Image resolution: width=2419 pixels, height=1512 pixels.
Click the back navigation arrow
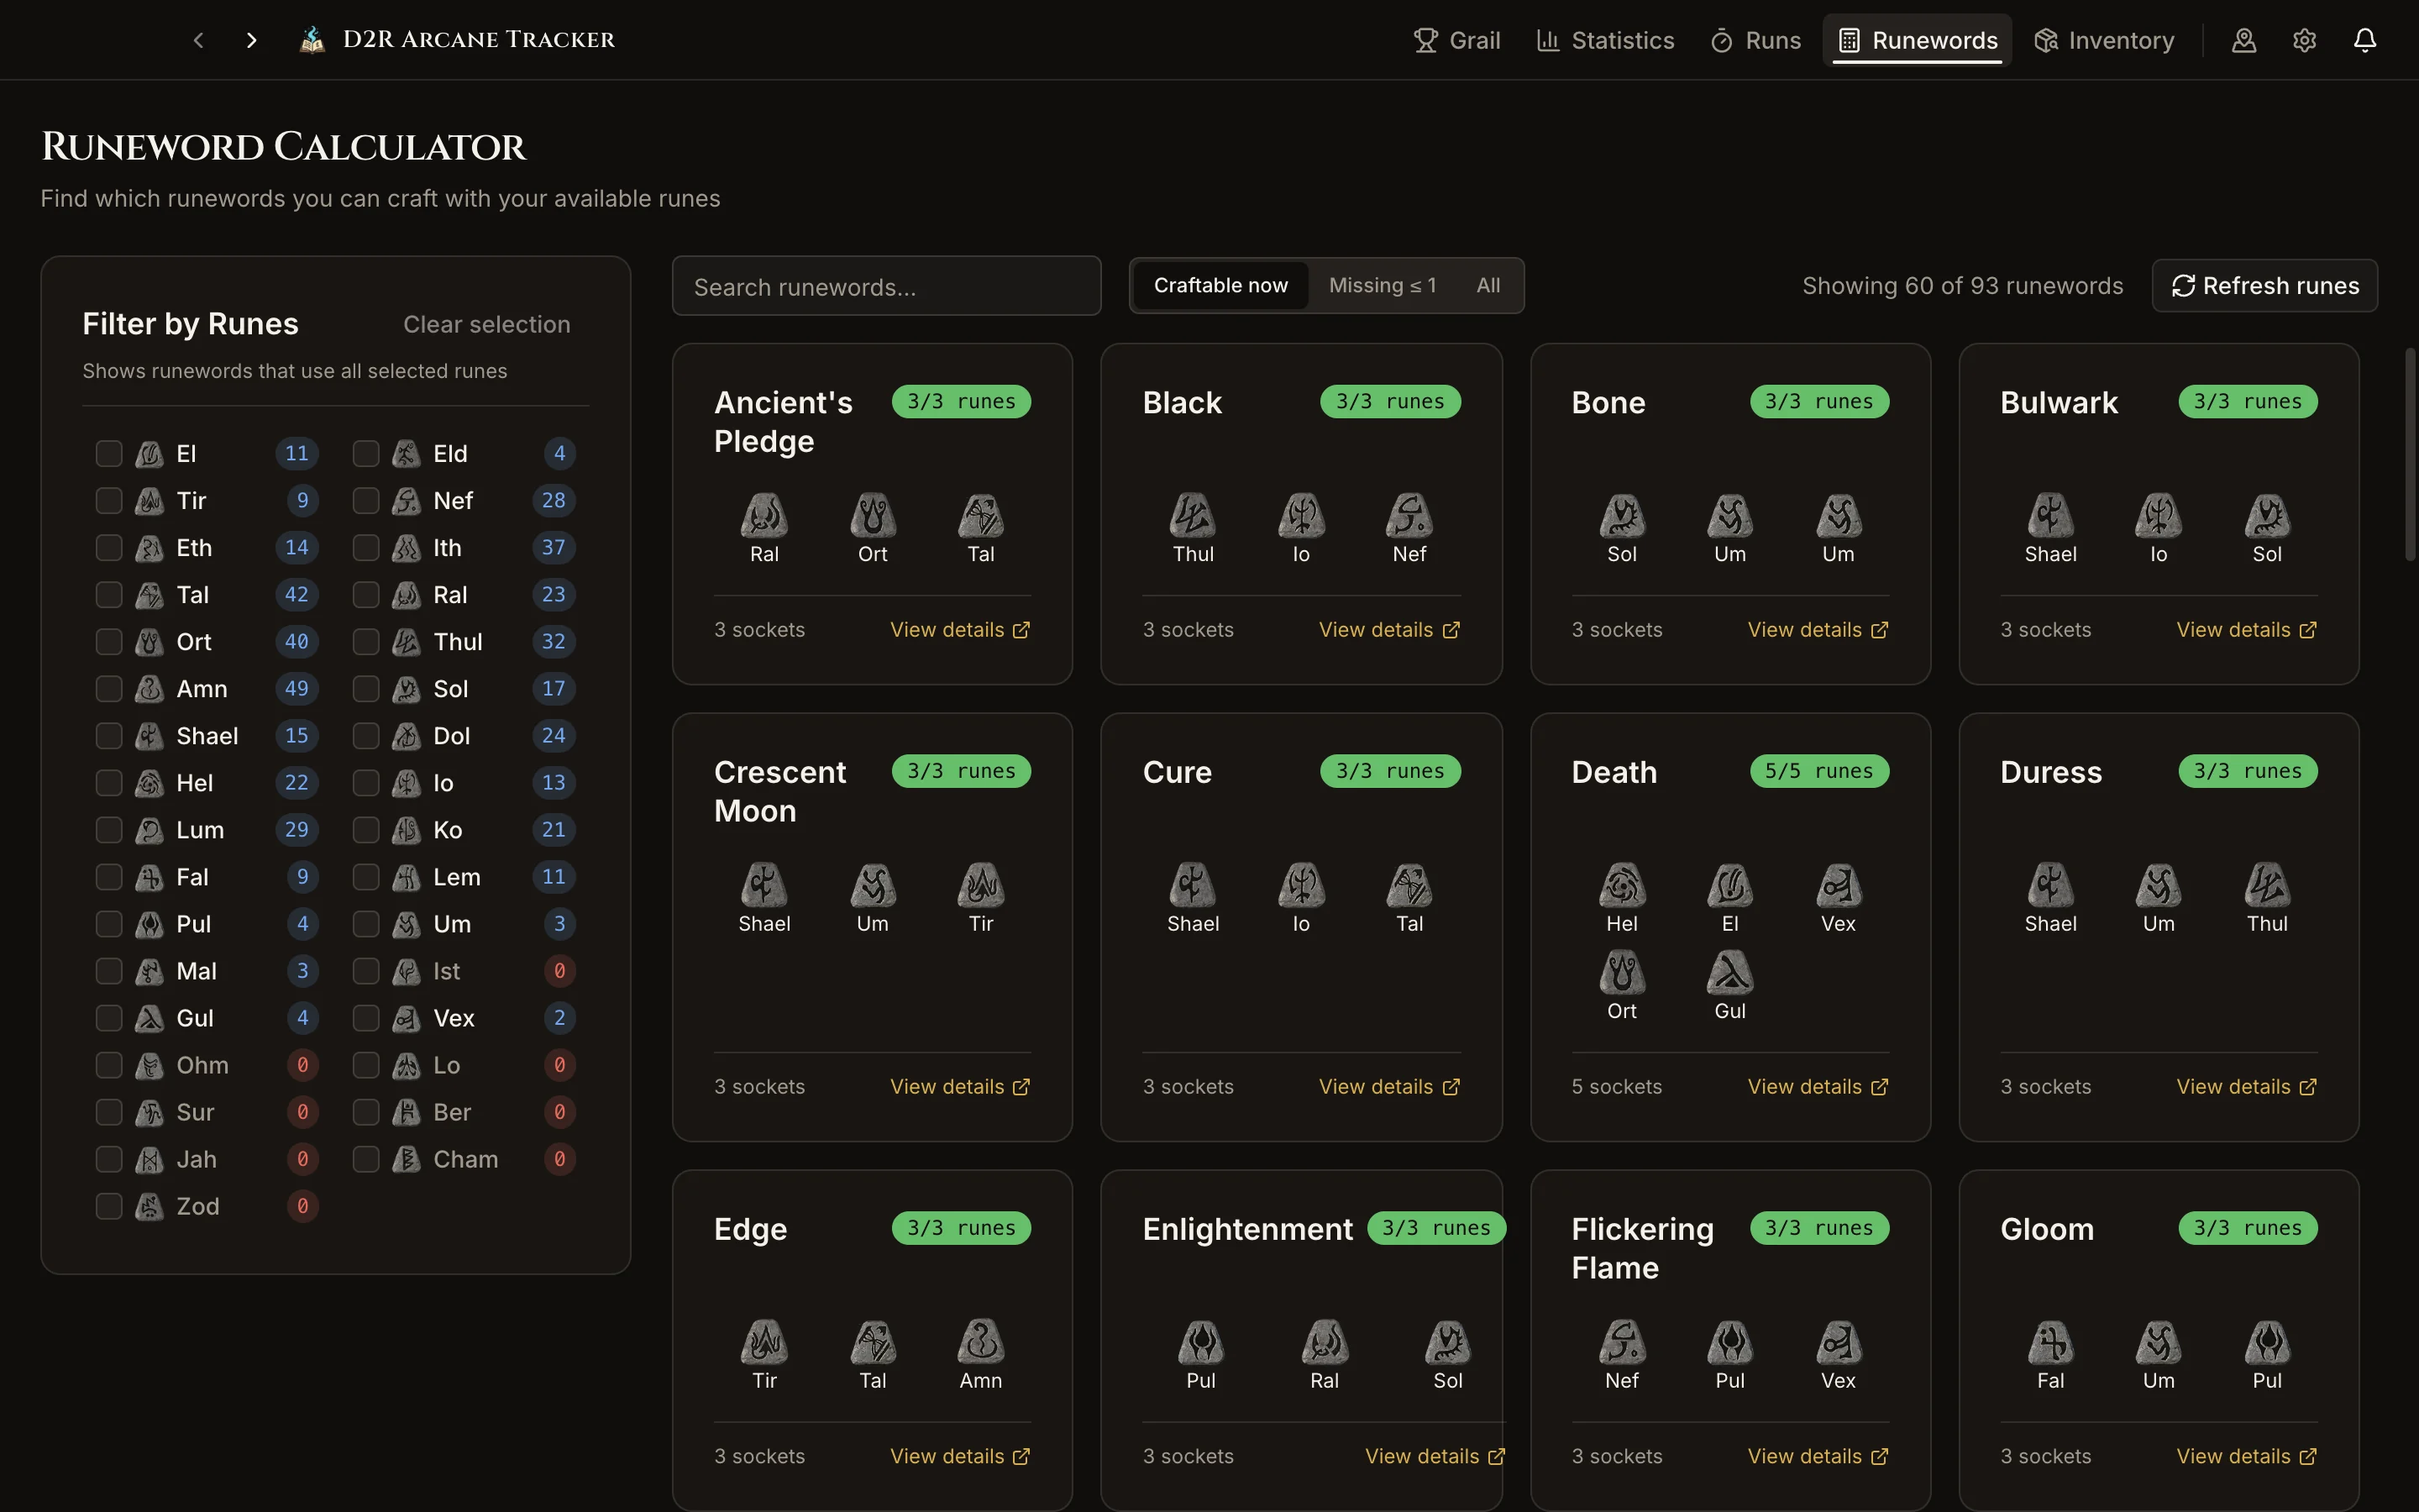coord(199,40)
